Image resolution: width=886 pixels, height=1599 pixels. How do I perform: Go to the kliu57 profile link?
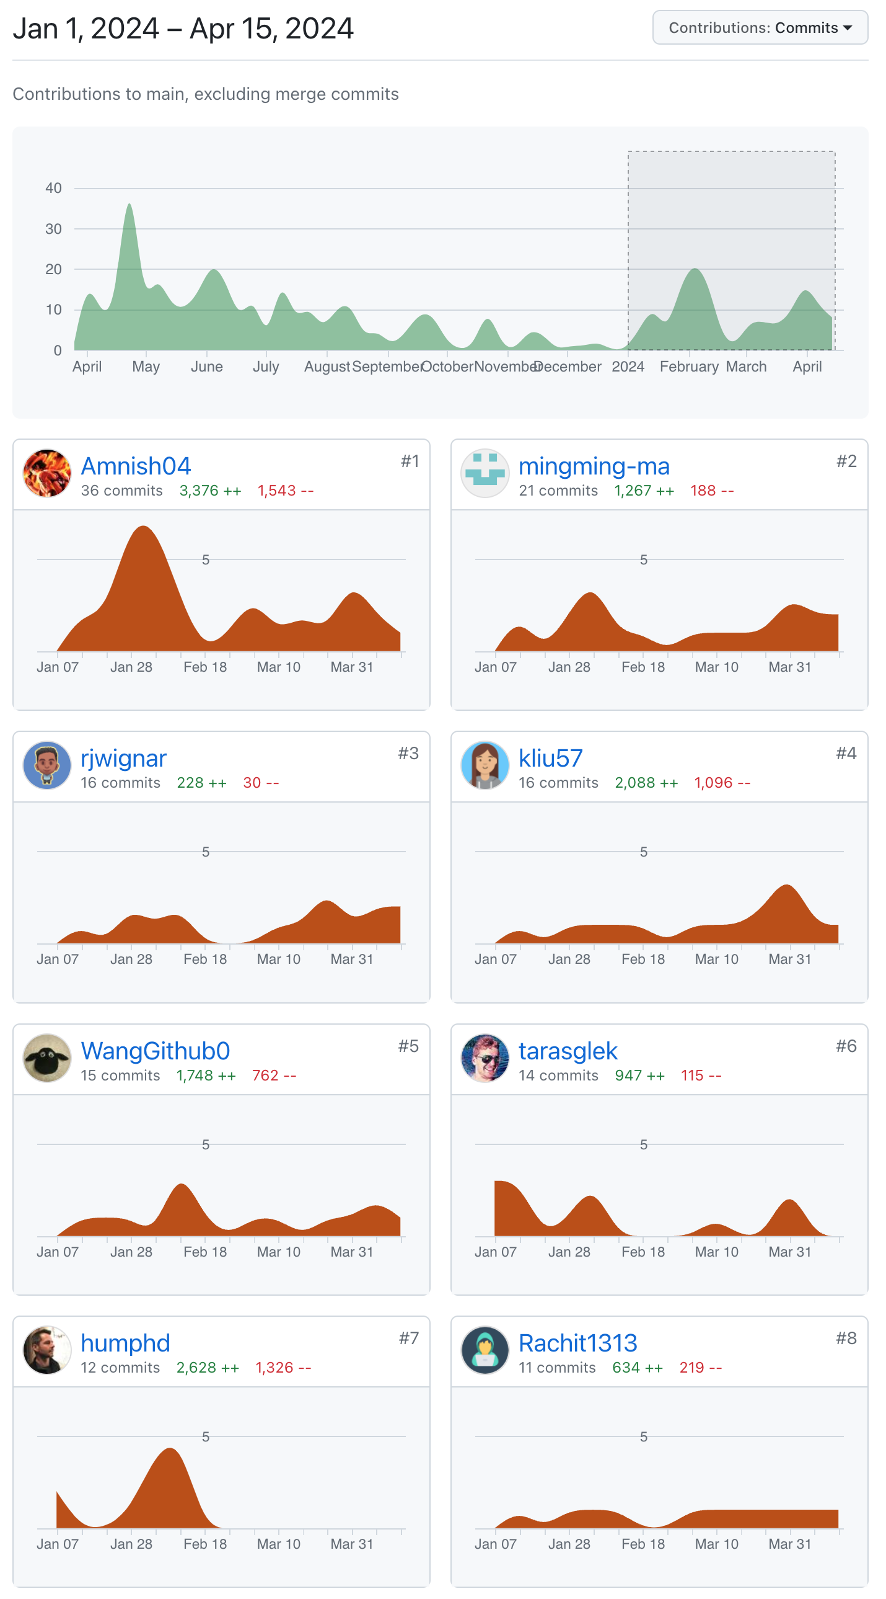coord(550,759)
